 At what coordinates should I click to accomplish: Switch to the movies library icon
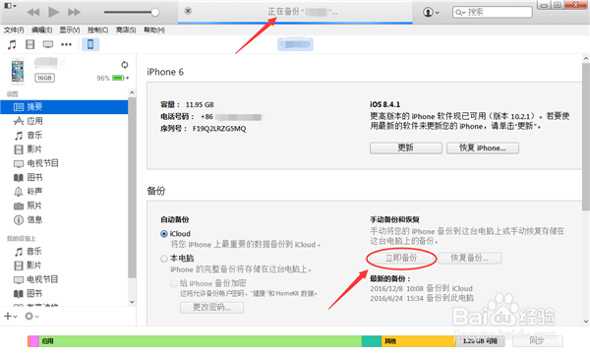coord(30,45)
